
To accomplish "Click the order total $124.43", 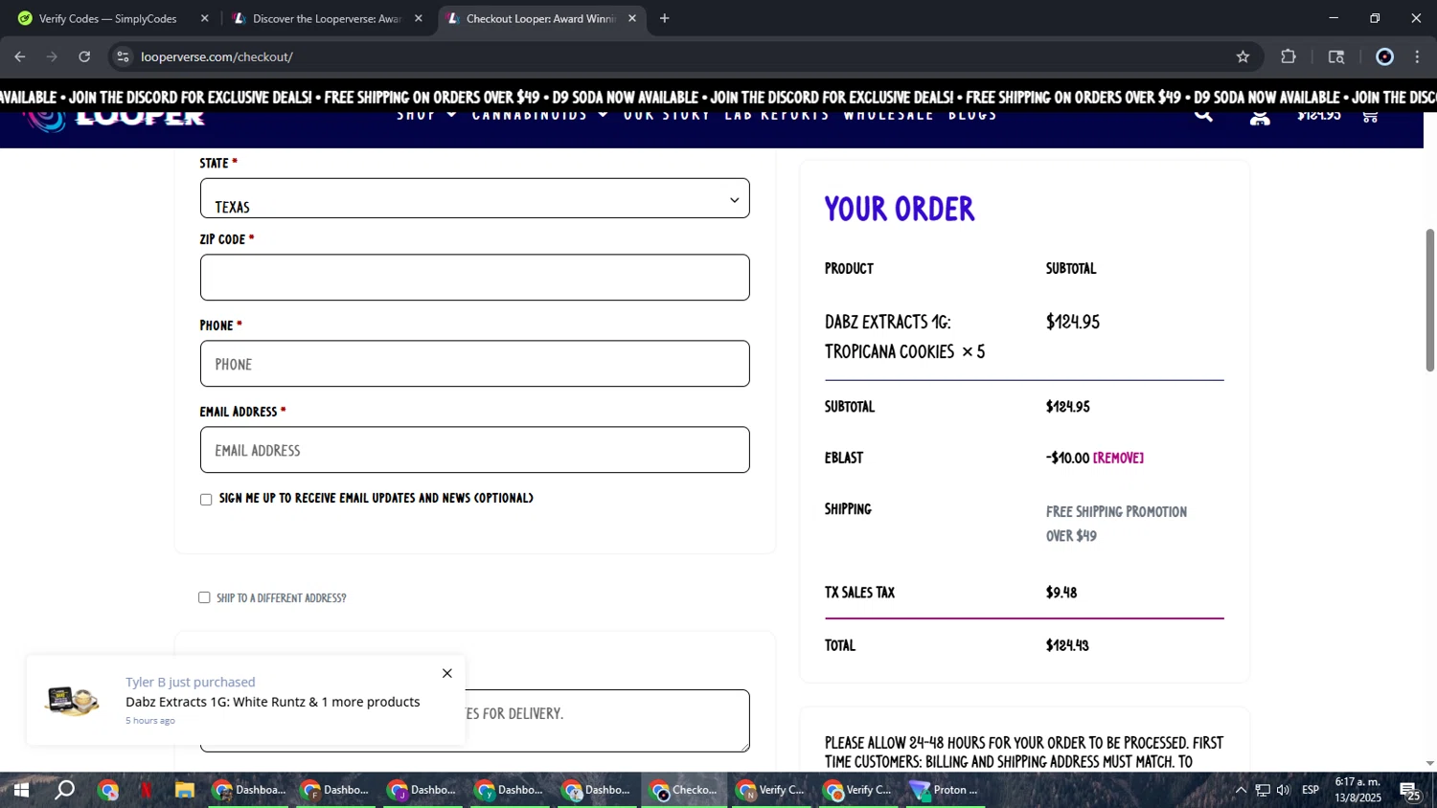I will pos(1067,645).
